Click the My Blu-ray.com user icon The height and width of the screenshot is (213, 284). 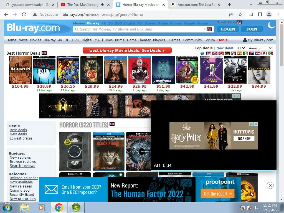click(245, 40)
